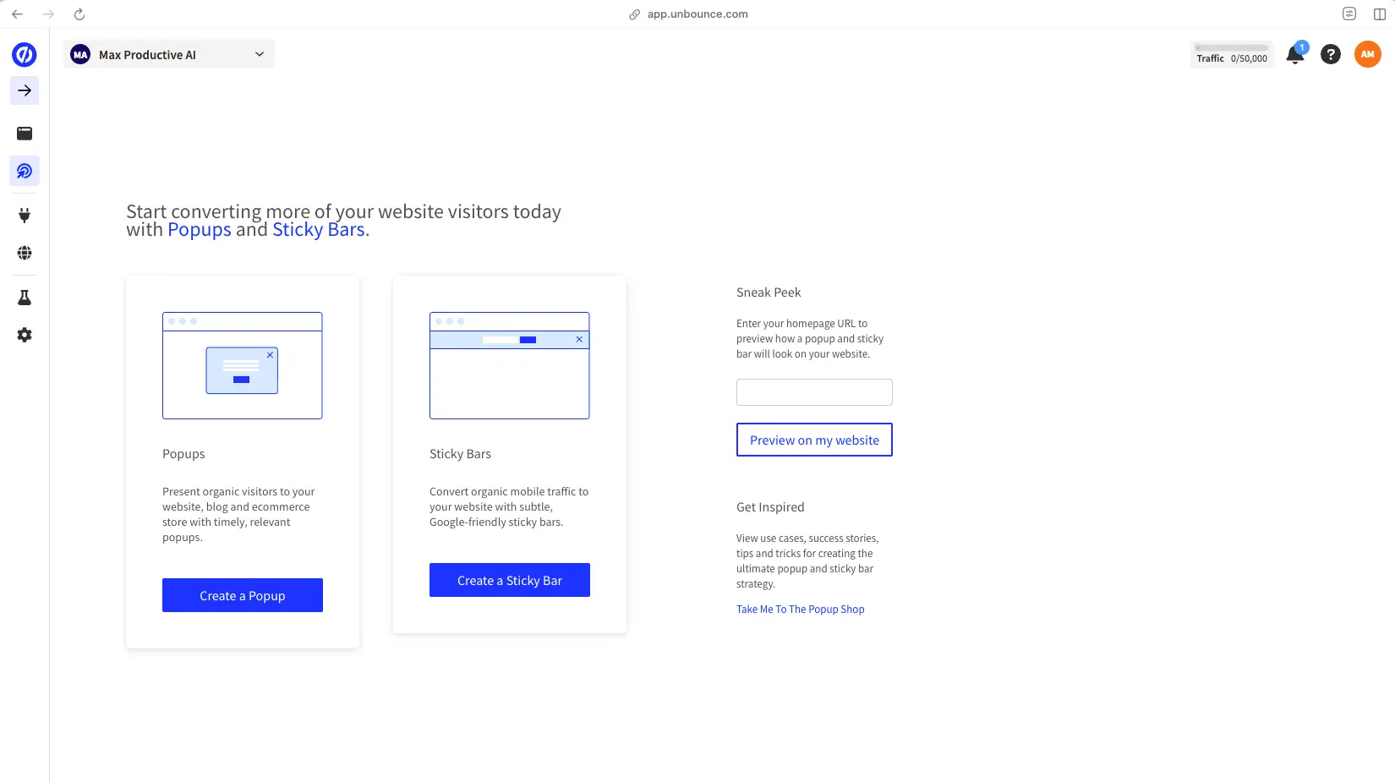
Task: Select the wallet sidebar icon
Action: pos(24,133)
